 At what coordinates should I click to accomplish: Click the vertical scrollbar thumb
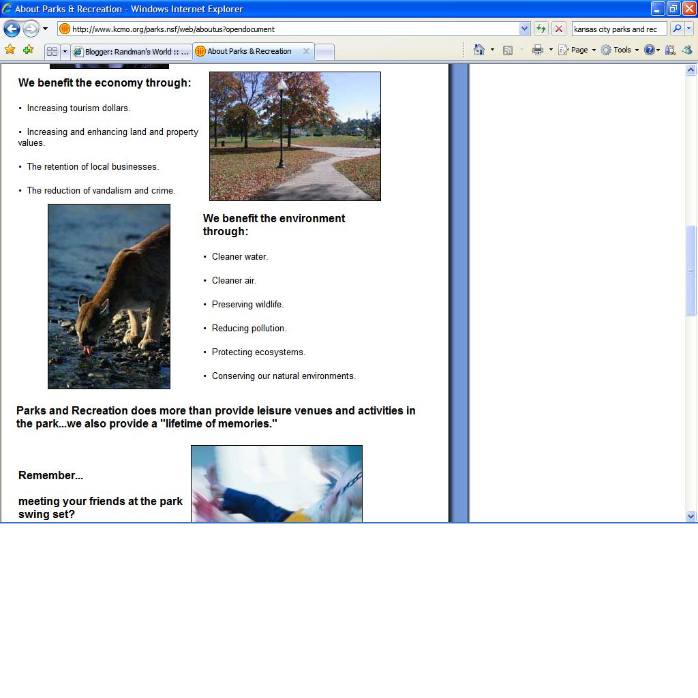[691, 271]
